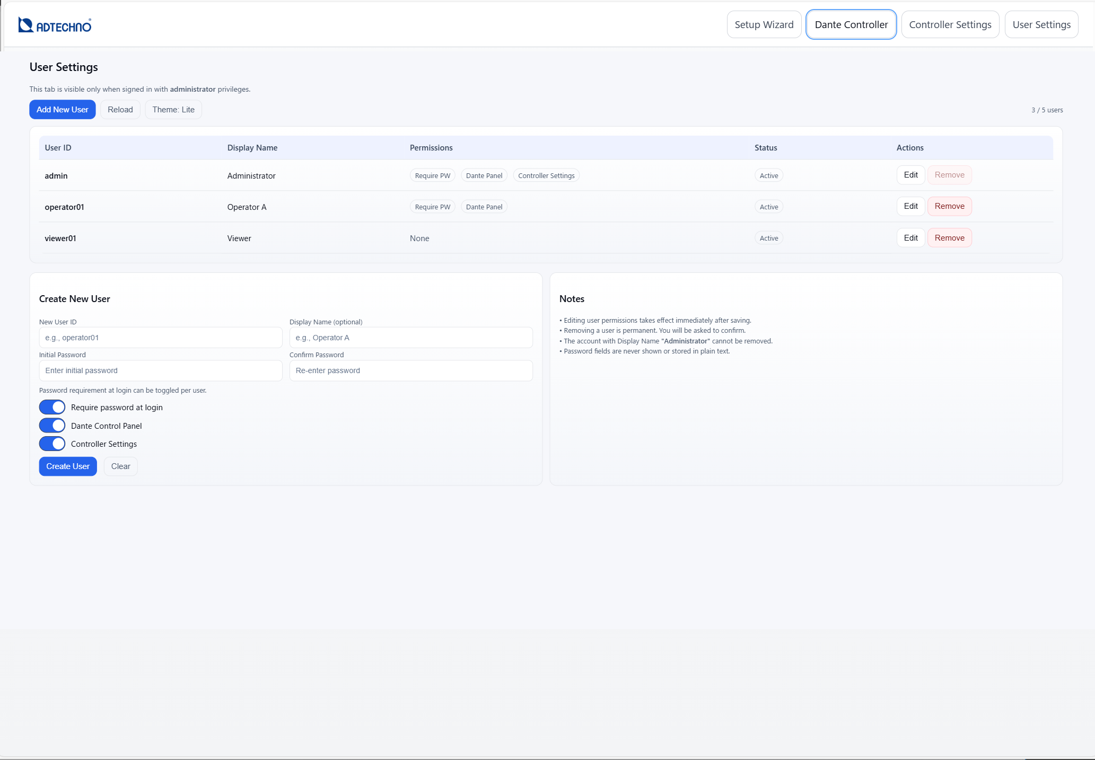Click the Display Name optional field
The image size is (1095, 760).
(x=410, y=338)
